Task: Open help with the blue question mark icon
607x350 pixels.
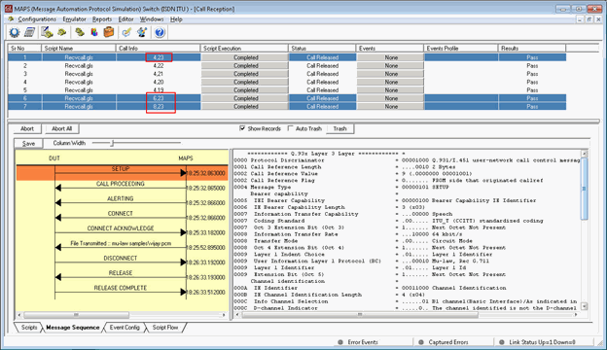Action: point(160,32)
